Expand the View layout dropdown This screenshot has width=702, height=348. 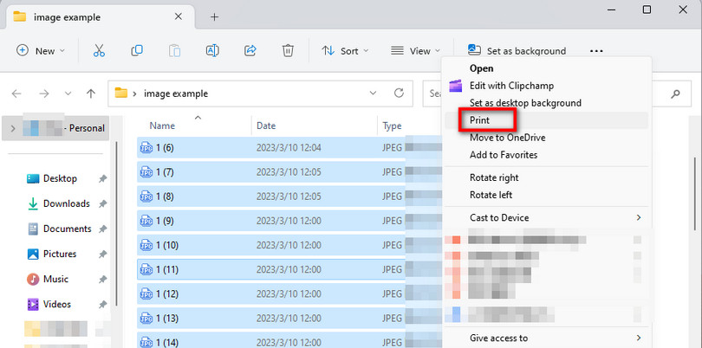415,51
